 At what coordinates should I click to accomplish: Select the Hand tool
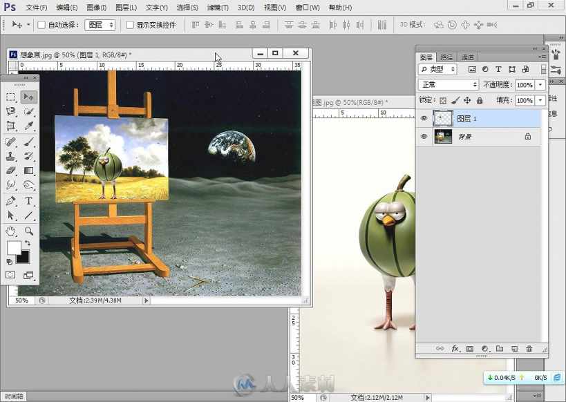click(10, 231)
